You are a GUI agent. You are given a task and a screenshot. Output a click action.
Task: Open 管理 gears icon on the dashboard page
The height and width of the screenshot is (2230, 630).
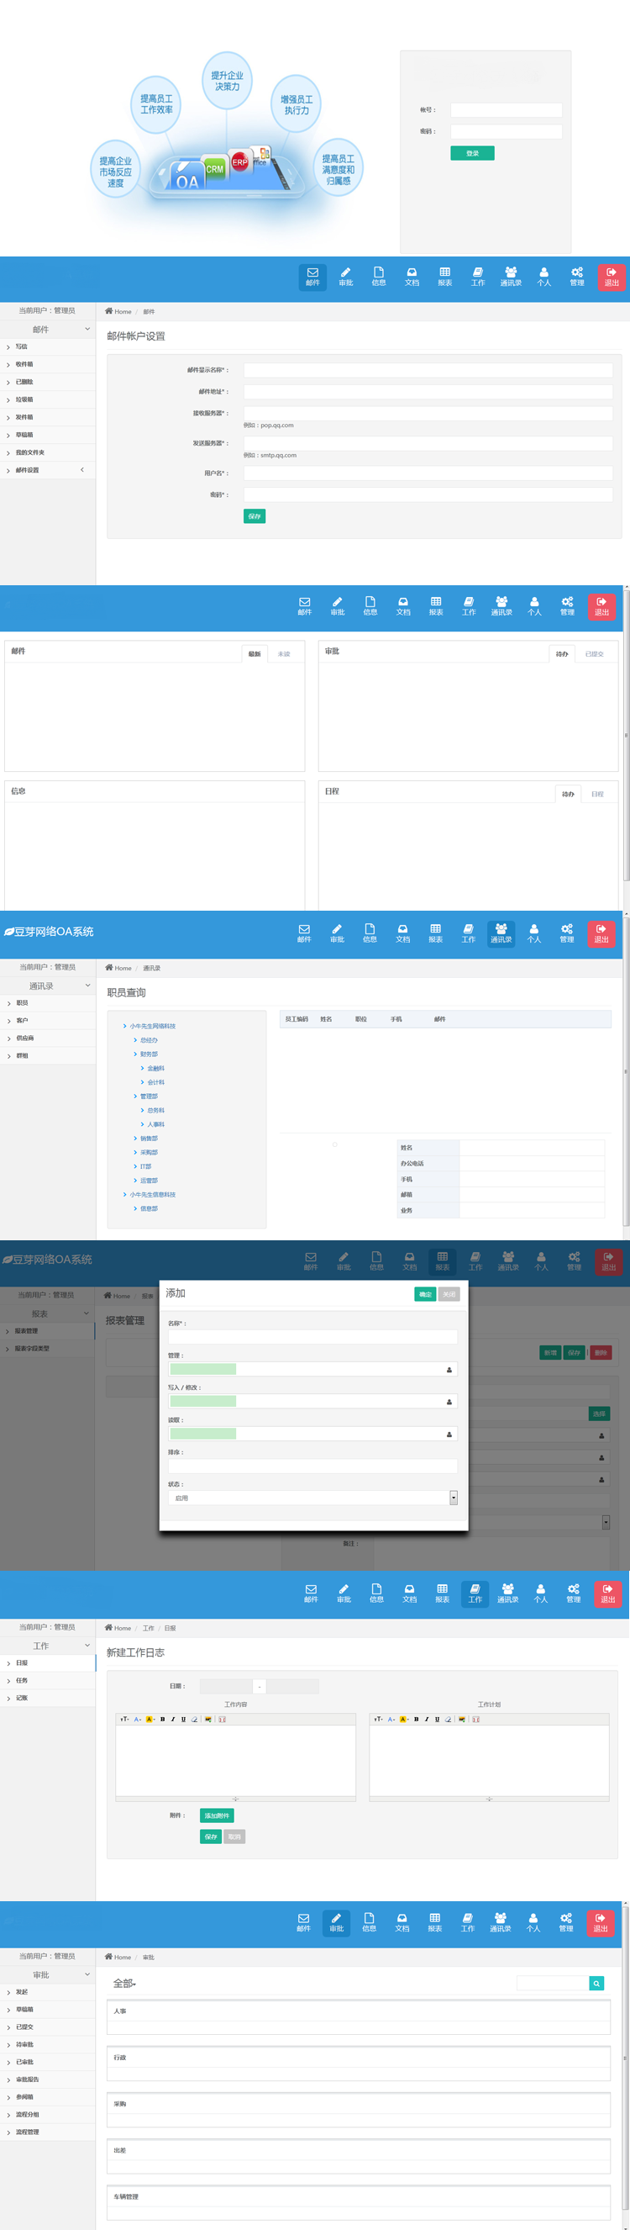pyautogui.click(x=567, y=605)
